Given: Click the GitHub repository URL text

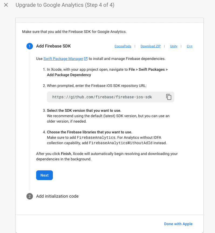Looking at the screenshot, I should 102,97.
